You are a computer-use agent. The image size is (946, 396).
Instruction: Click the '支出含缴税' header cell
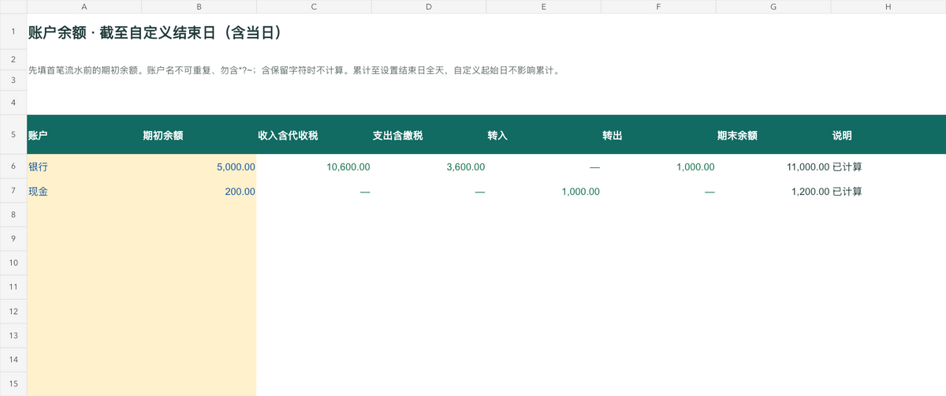click(429, 135)
